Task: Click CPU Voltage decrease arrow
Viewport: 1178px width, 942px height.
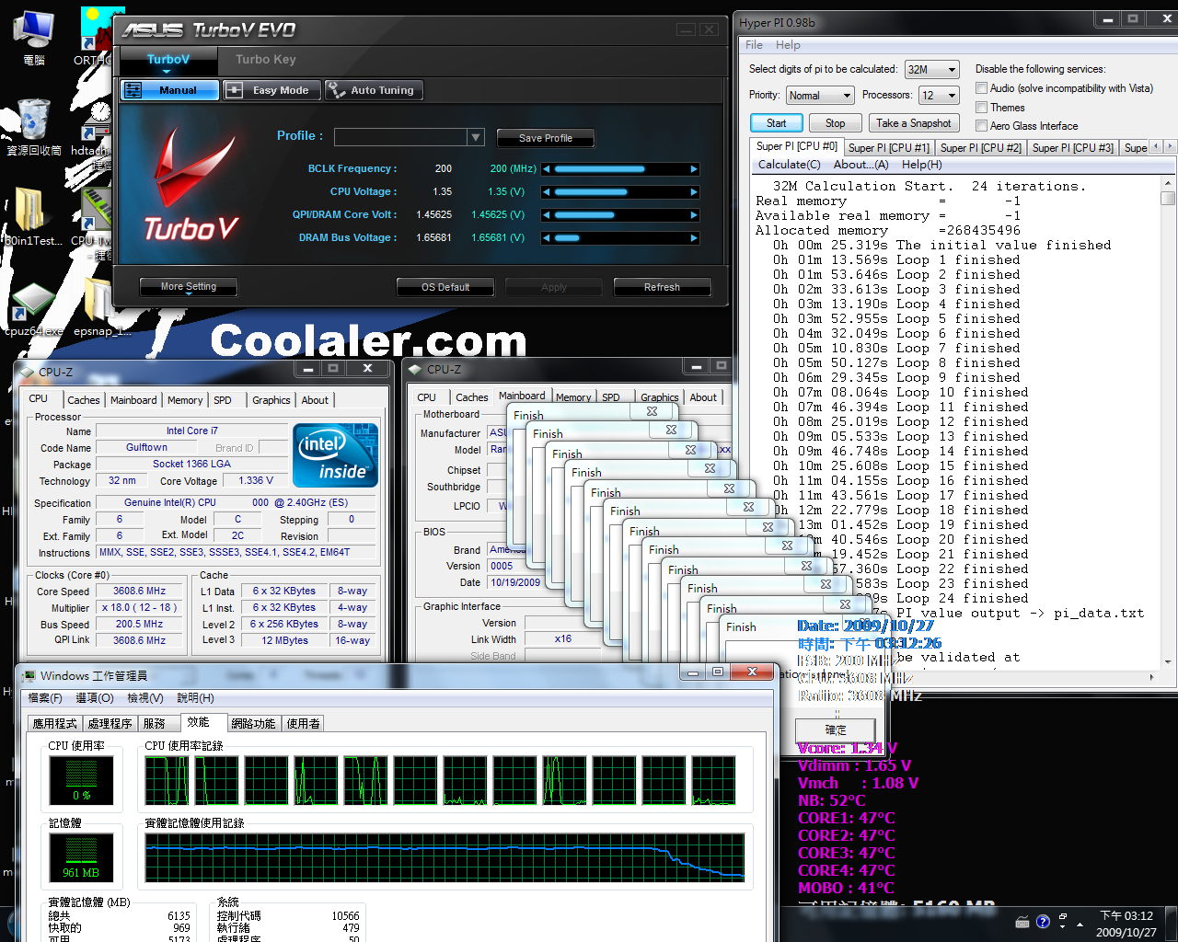Action: click(546, 192)
